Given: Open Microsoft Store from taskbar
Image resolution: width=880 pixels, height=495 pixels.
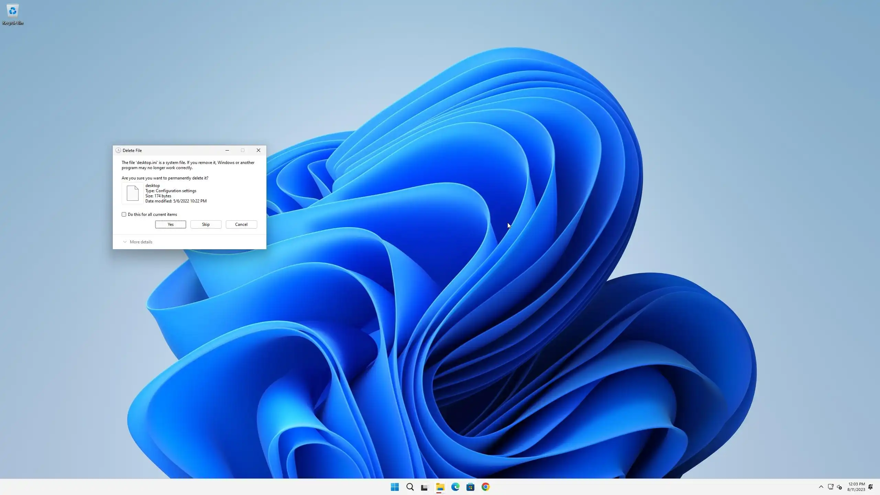Looking at the screenshot, I should 470,487.
